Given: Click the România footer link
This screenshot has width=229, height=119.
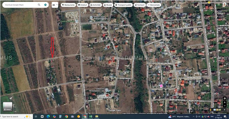Looking at the screenshot, I should click(172, 113).
